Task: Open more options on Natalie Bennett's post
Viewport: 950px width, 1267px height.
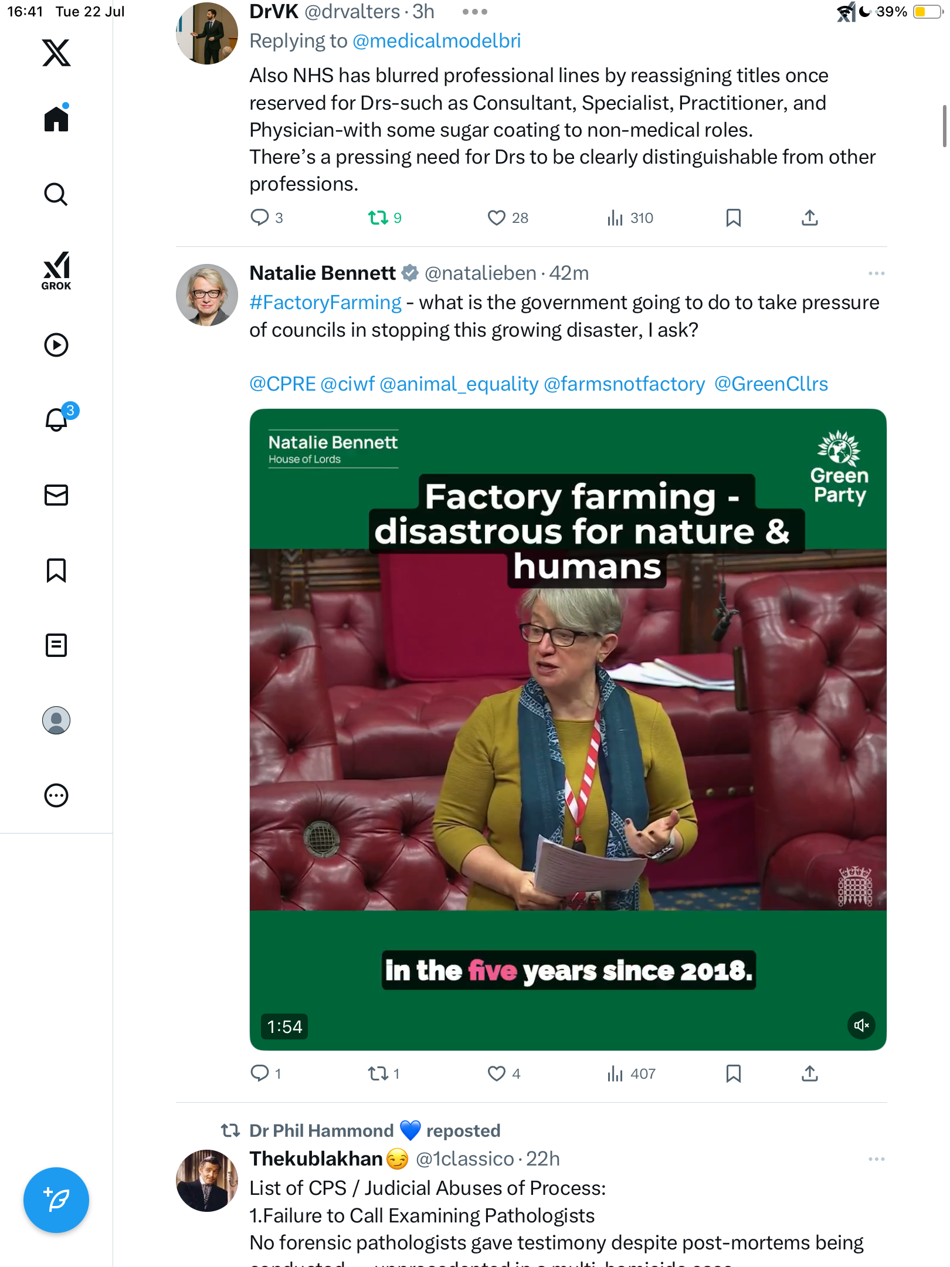Action: tap(876, 273)
